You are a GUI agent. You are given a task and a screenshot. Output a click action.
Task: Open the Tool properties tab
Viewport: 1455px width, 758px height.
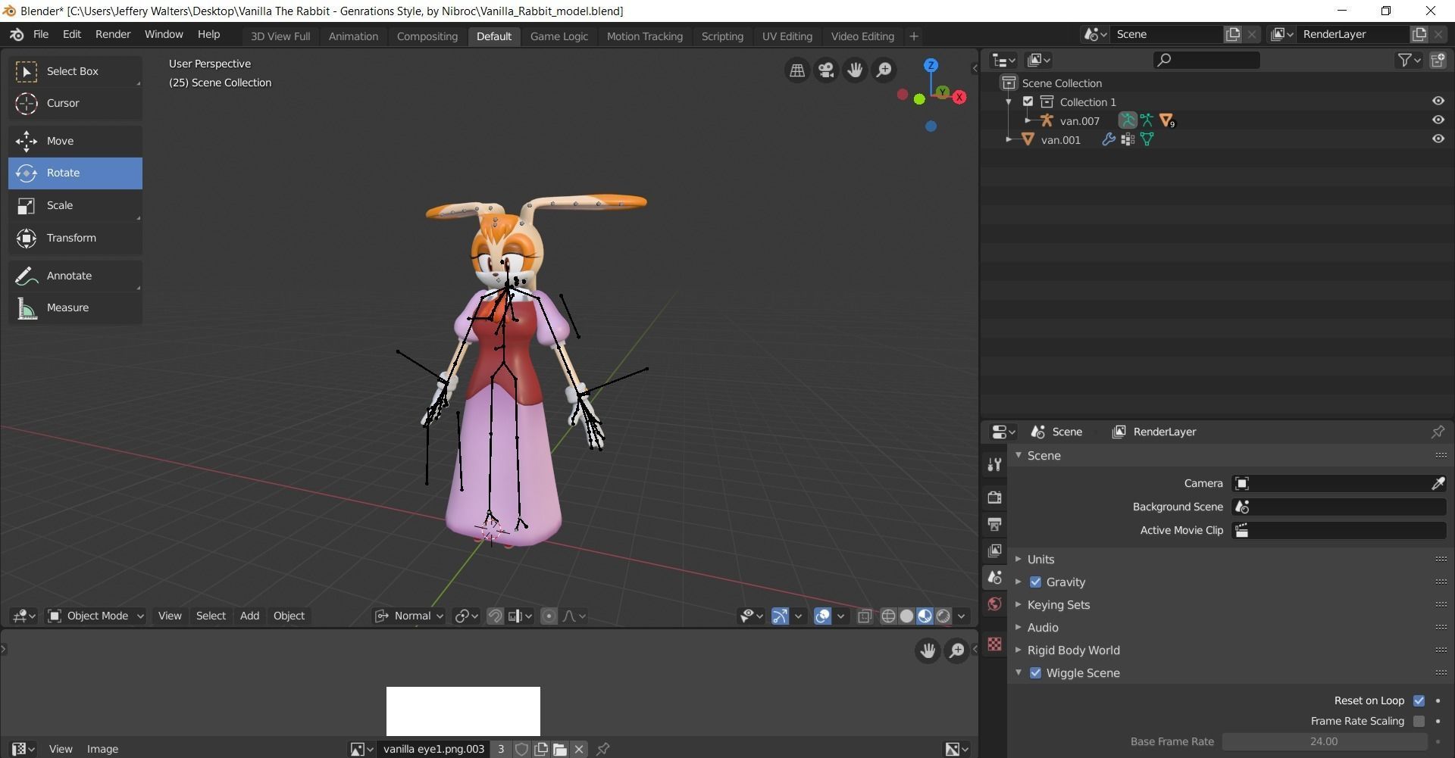pos(994,464)
